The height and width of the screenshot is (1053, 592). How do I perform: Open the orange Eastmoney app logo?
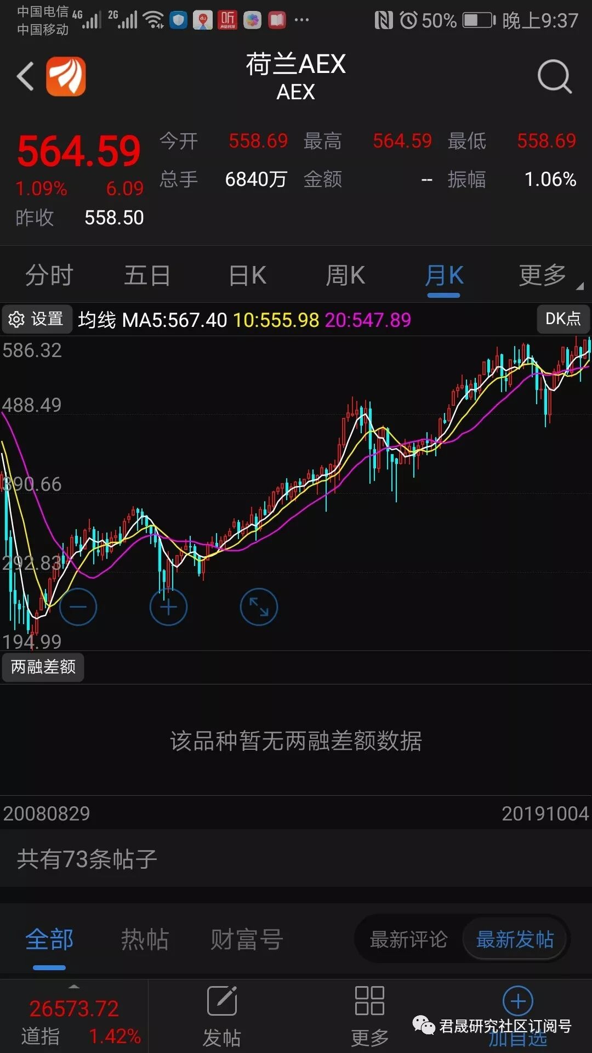pos(66,76)
